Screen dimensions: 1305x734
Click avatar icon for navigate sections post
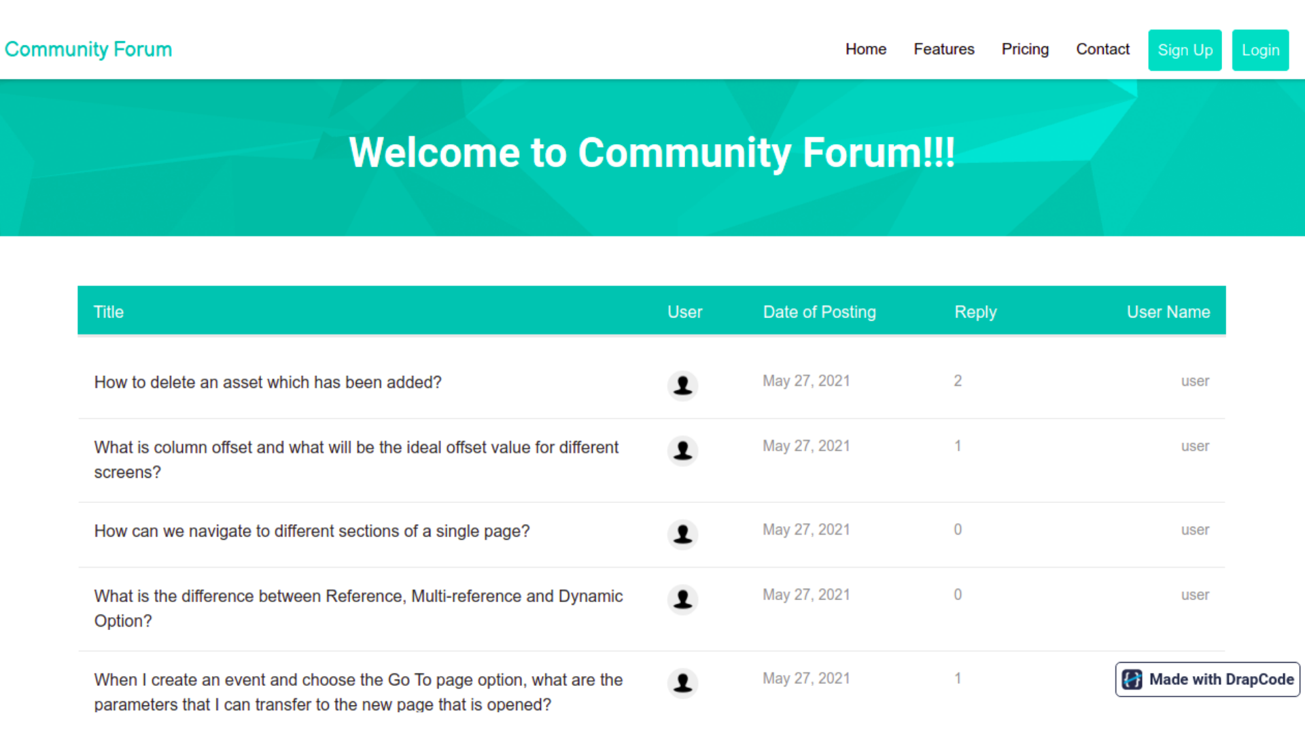pyautogui.click(x=682, y=534)
